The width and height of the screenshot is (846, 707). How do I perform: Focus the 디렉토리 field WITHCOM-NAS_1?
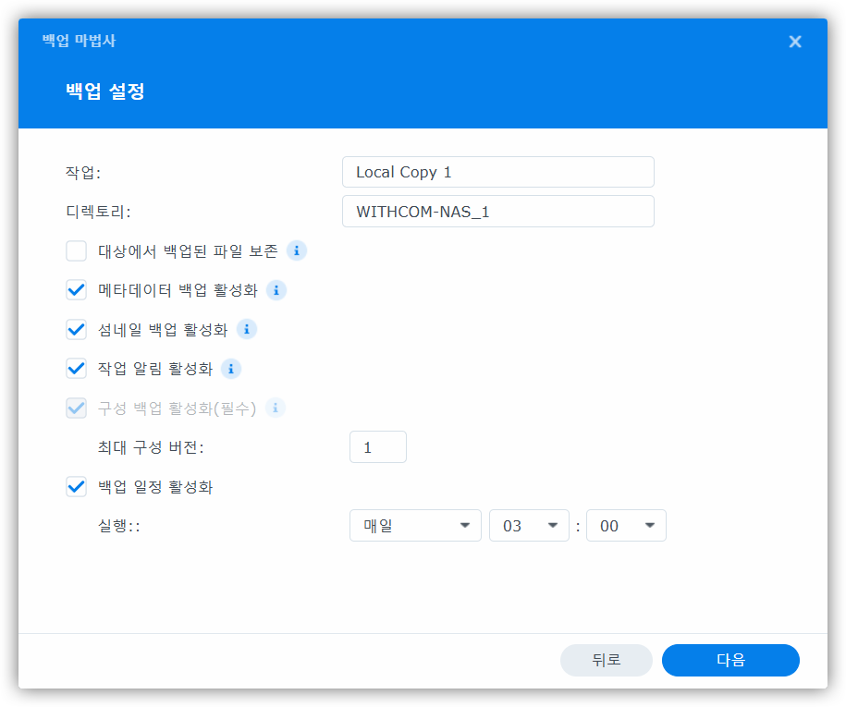pyautogui.click(x=497, y=212)
